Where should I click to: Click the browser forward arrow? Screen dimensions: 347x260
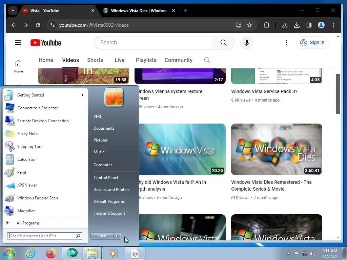(26, 25)
